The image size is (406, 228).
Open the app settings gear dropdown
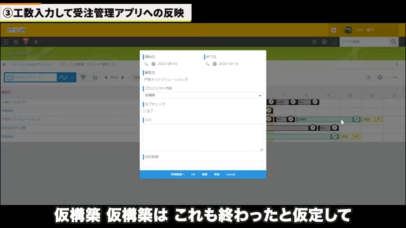(381, 77)
